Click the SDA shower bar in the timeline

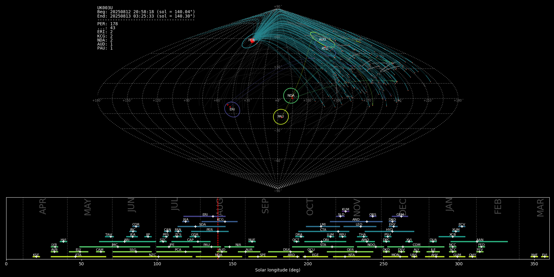click(x=202, y=227)
